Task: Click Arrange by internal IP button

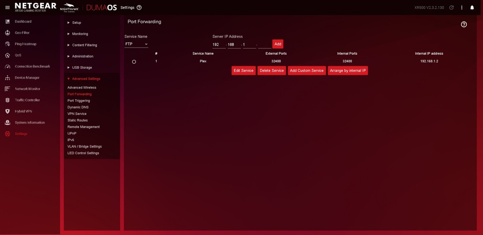Action: 348,71
